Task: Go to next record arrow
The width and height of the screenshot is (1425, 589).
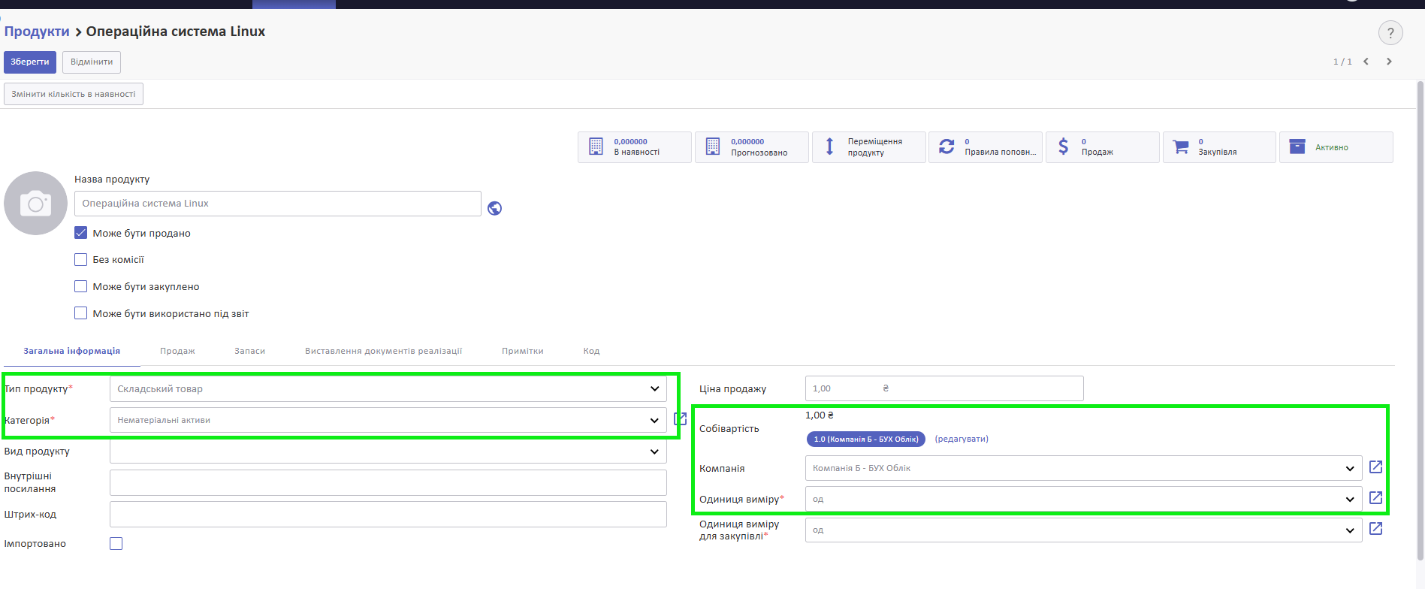Action: 1389,62
